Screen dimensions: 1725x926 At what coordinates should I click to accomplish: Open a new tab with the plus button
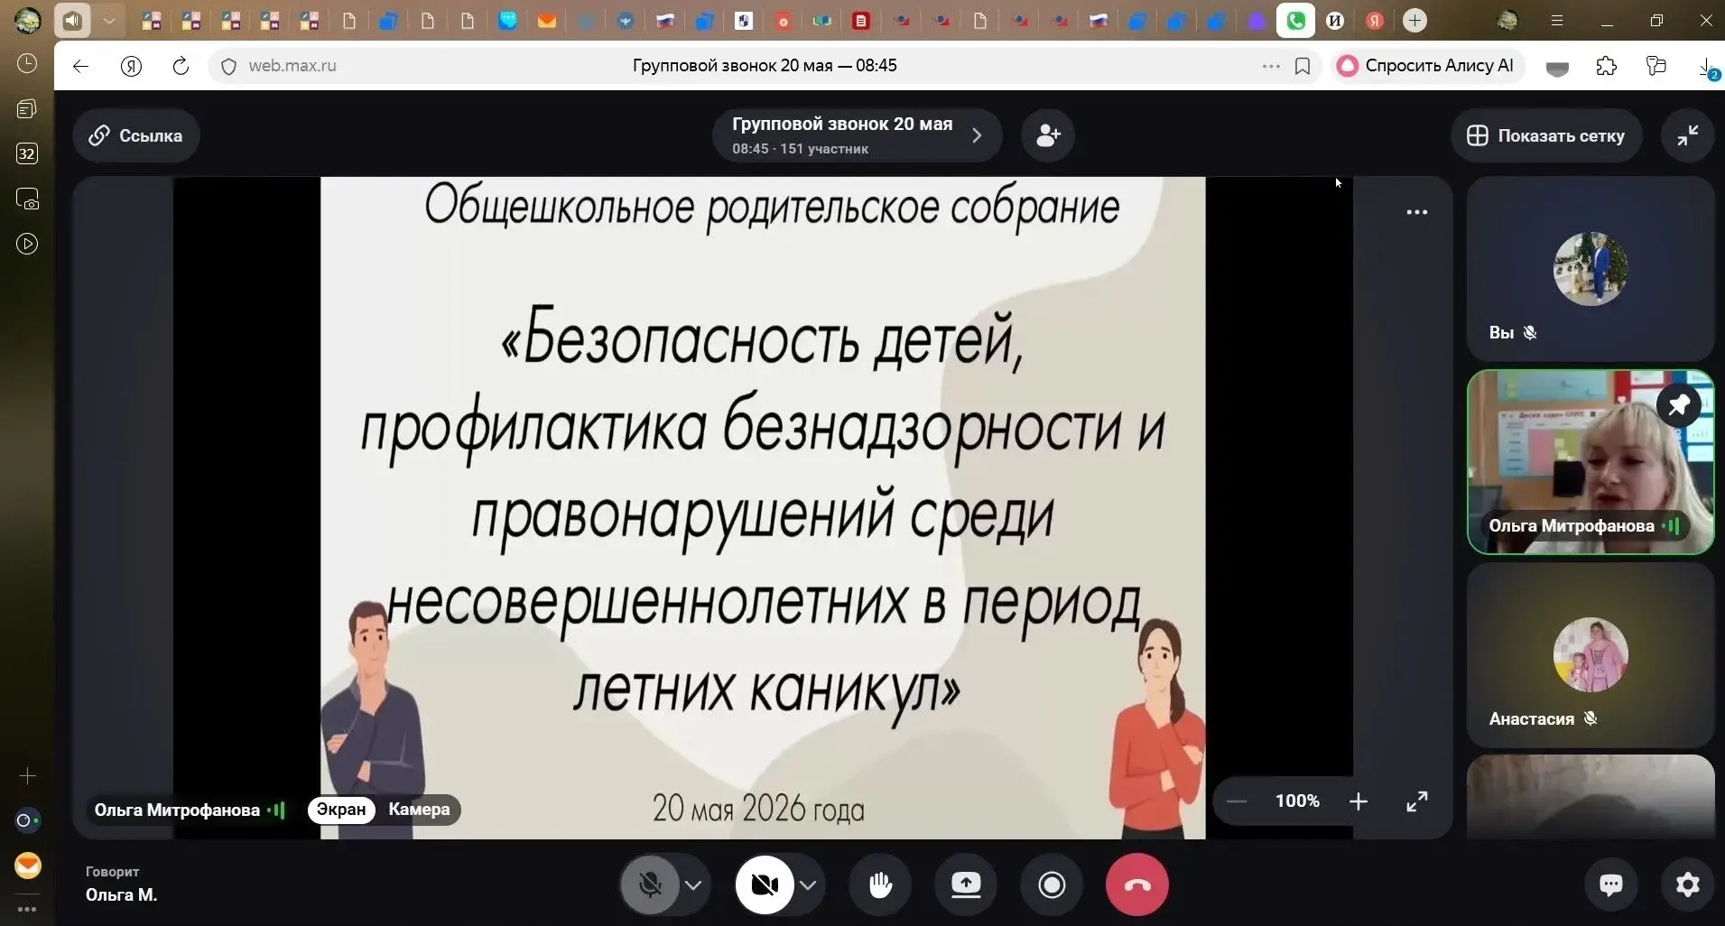[1414, 21]
